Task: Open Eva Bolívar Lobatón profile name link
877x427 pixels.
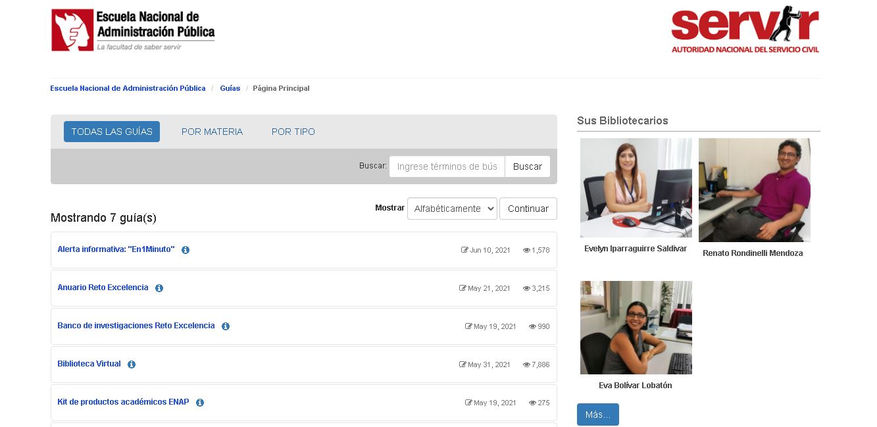Action: click(x=636, y=386)
